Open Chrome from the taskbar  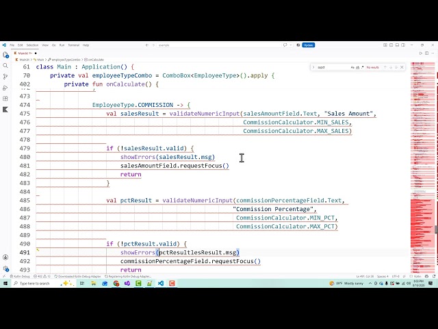tap(116, 283)
